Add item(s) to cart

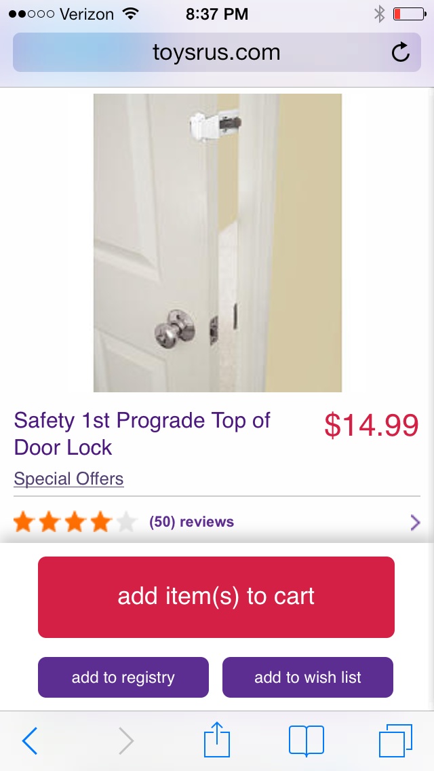pos(216,597)
